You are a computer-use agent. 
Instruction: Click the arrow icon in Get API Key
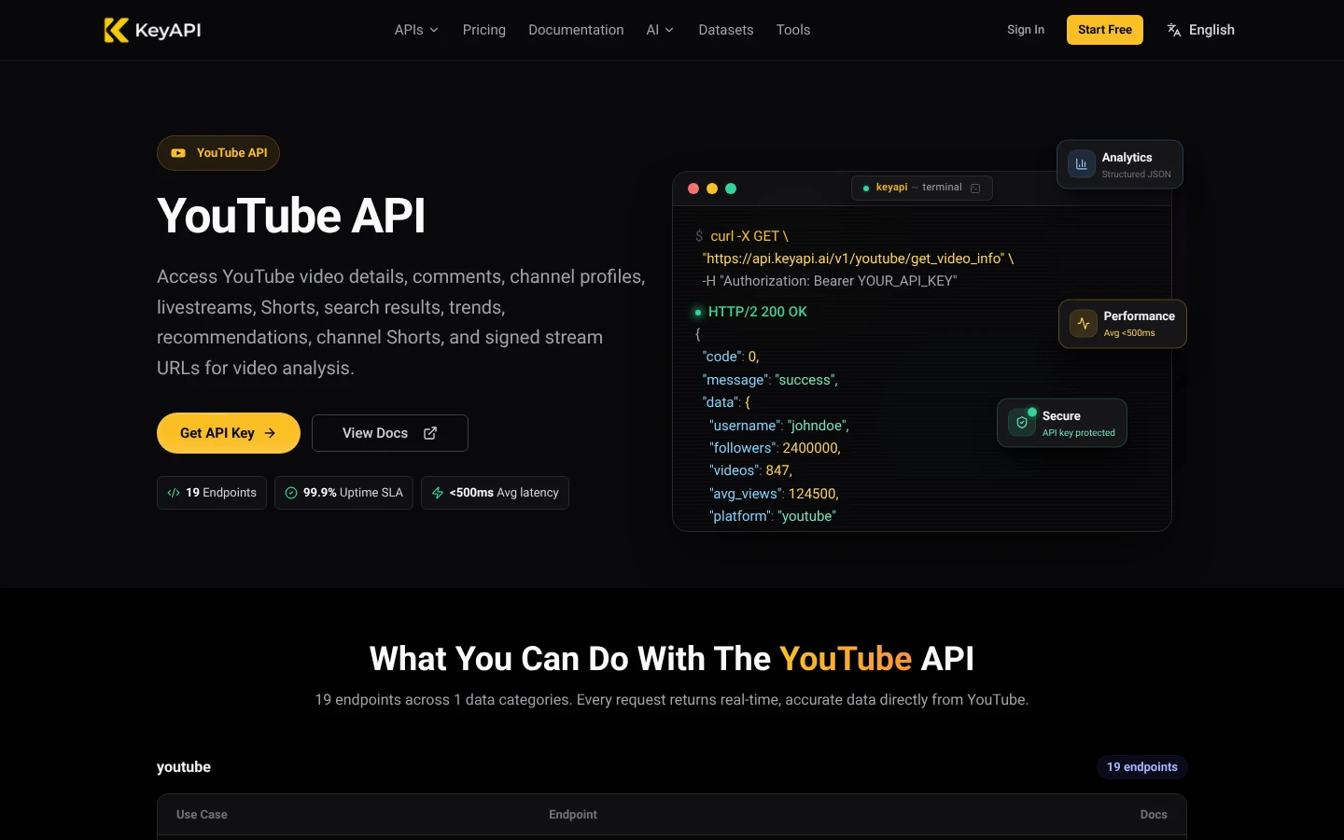pos(270,433)
